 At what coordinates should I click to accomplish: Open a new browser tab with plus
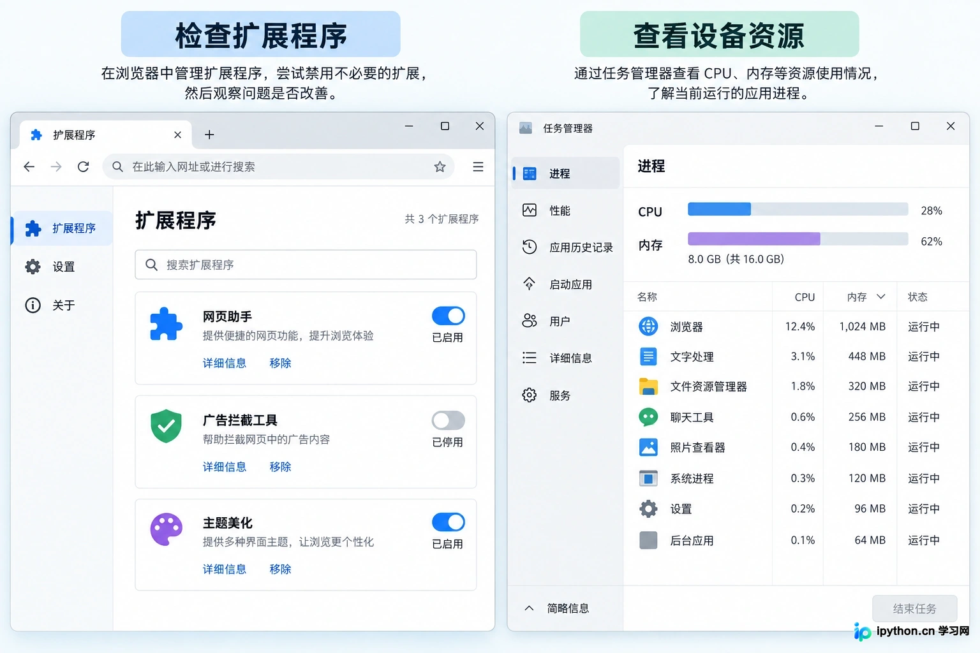[209, 135]
